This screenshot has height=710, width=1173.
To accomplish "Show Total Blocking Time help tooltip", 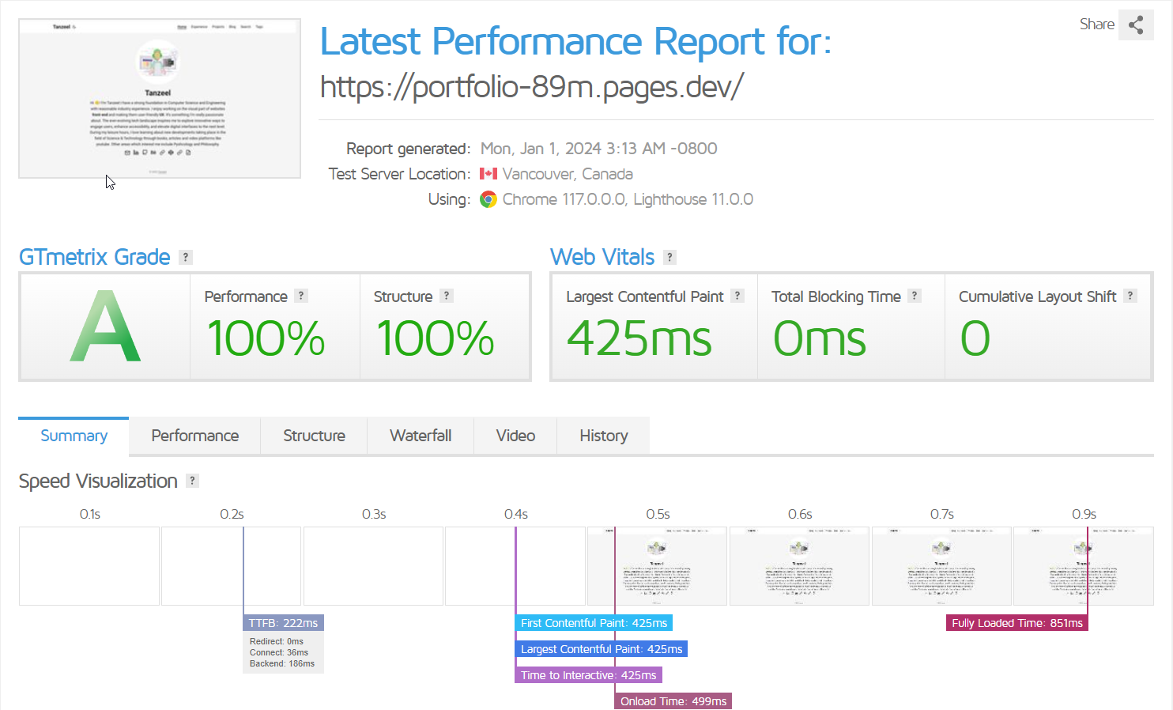I will pos(915,296).
